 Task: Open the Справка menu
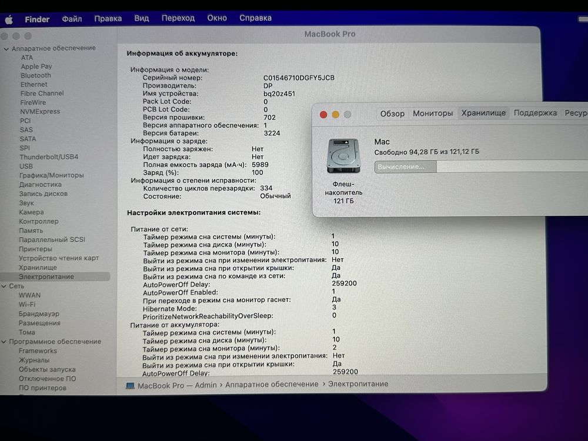tap(255, 18)
